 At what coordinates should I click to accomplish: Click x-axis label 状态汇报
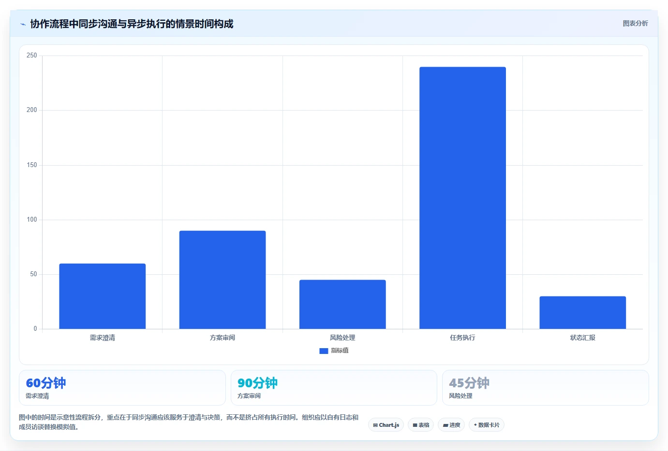(x=582, y=338)
